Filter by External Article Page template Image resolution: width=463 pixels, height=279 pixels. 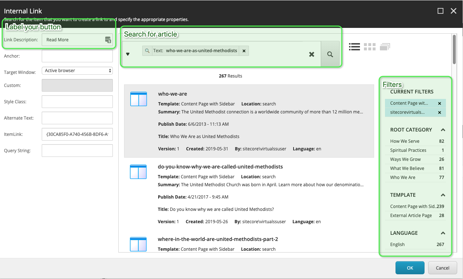click(415, 216)
